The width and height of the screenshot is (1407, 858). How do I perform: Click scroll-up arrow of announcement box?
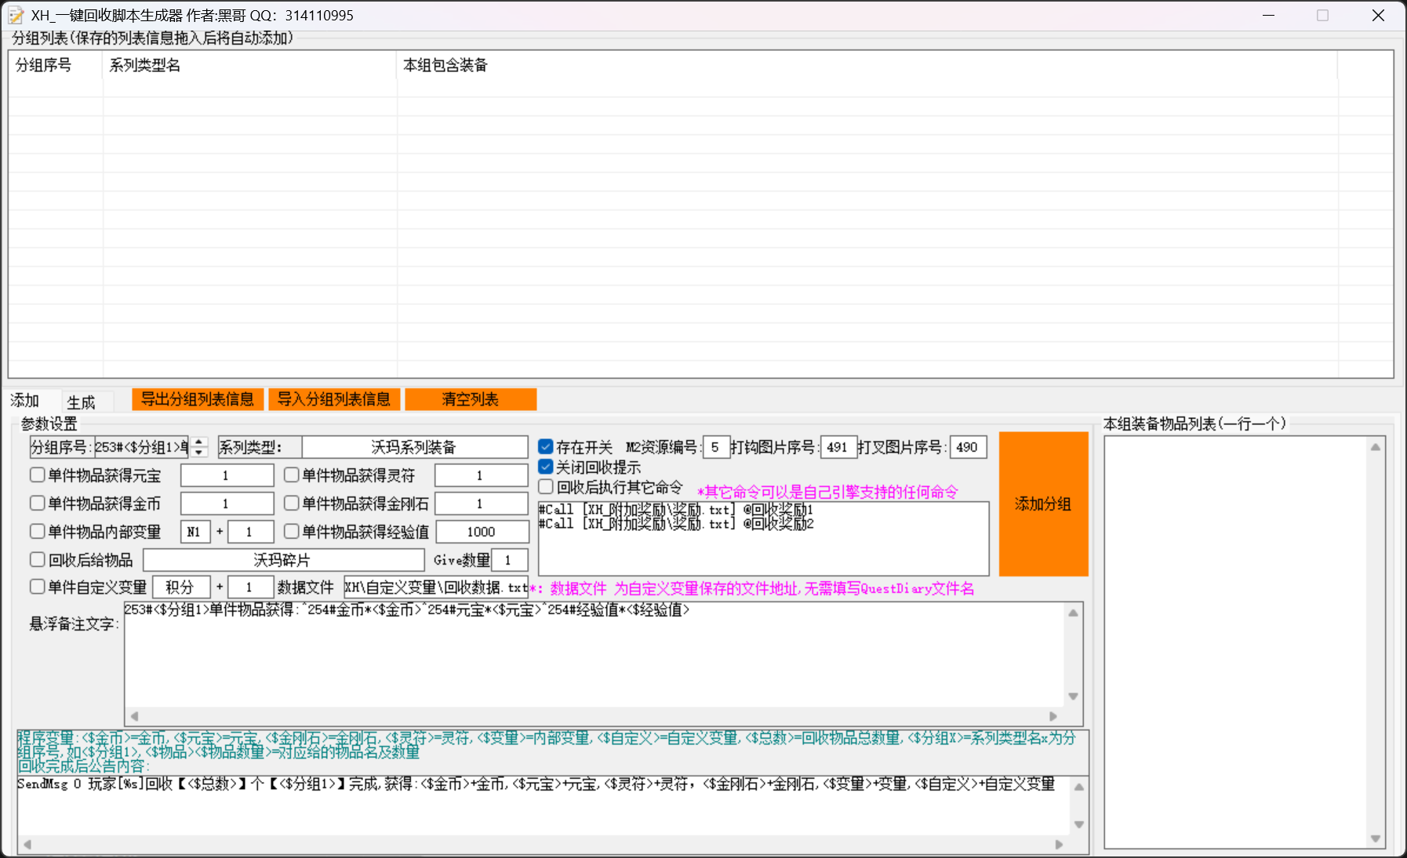pyautogui.click(x=1079, y=787)
